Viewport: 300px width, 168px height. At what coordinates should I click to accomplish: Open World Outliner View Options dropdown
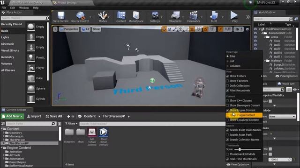click(286, 76)
